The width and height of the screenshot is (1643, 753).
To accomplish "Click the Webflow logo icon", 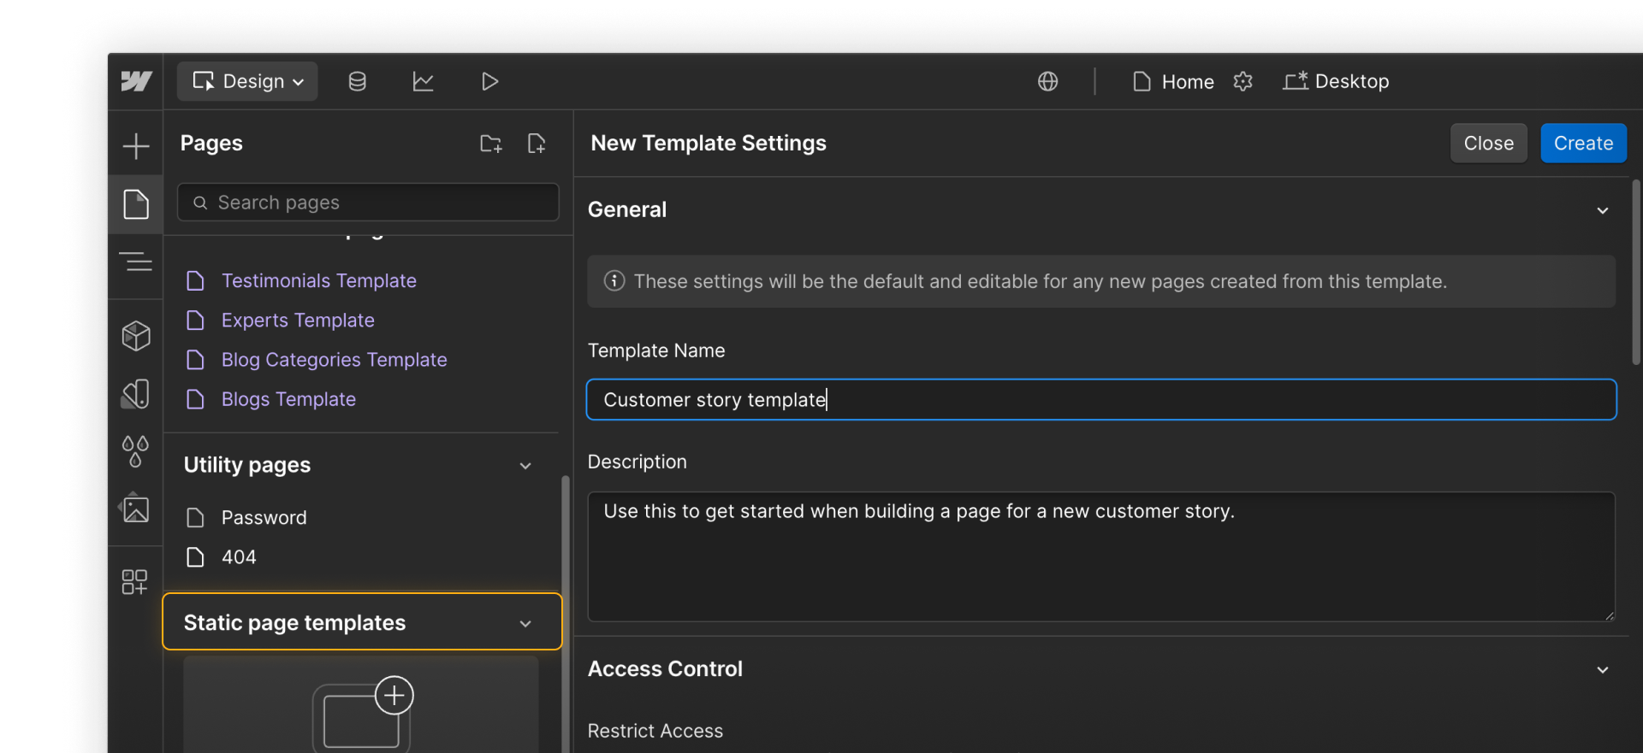I will pos(136,81).
